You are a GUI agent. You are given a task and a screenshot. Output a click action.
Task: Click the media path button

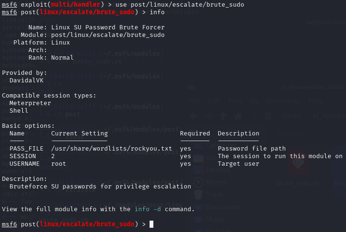(292, 116)
